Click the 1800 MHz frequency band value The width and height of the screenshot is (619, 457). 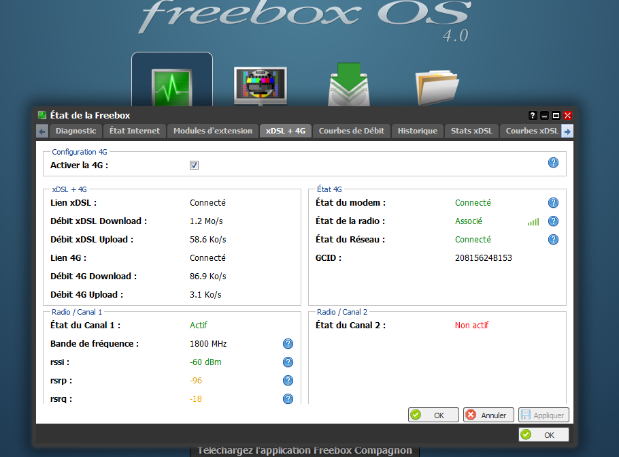coord(208,344)
